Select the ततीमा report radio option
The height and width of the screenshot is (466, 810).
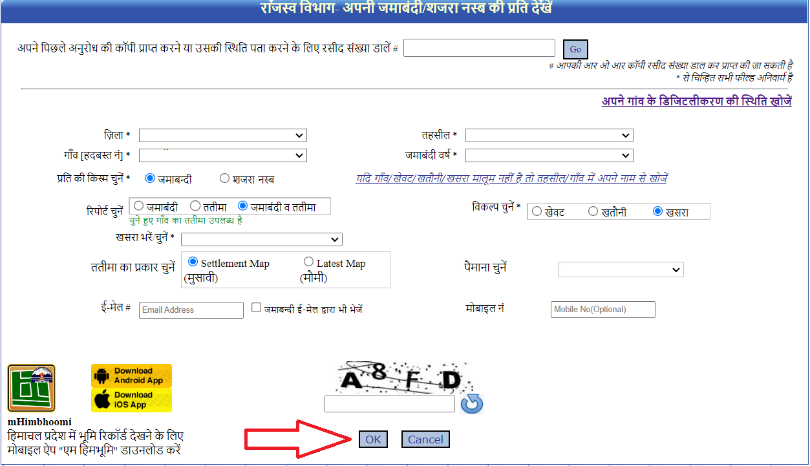coord(195,206)
